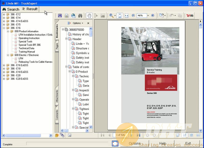Go to the next page

click(132, 135)
